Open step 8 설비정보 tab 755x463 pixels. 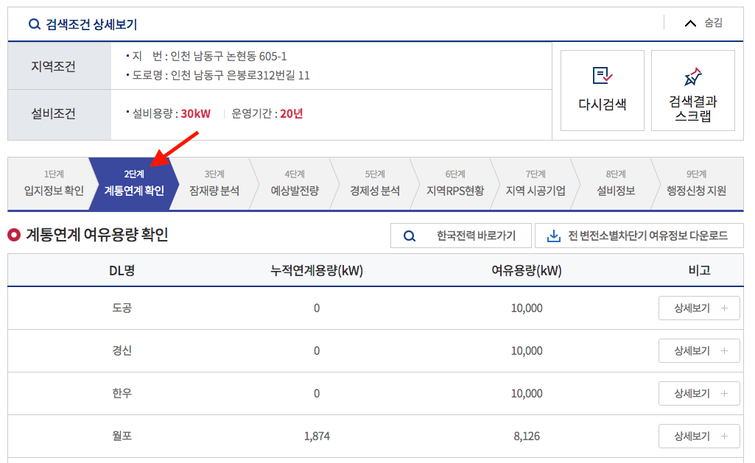pos(616,183)
